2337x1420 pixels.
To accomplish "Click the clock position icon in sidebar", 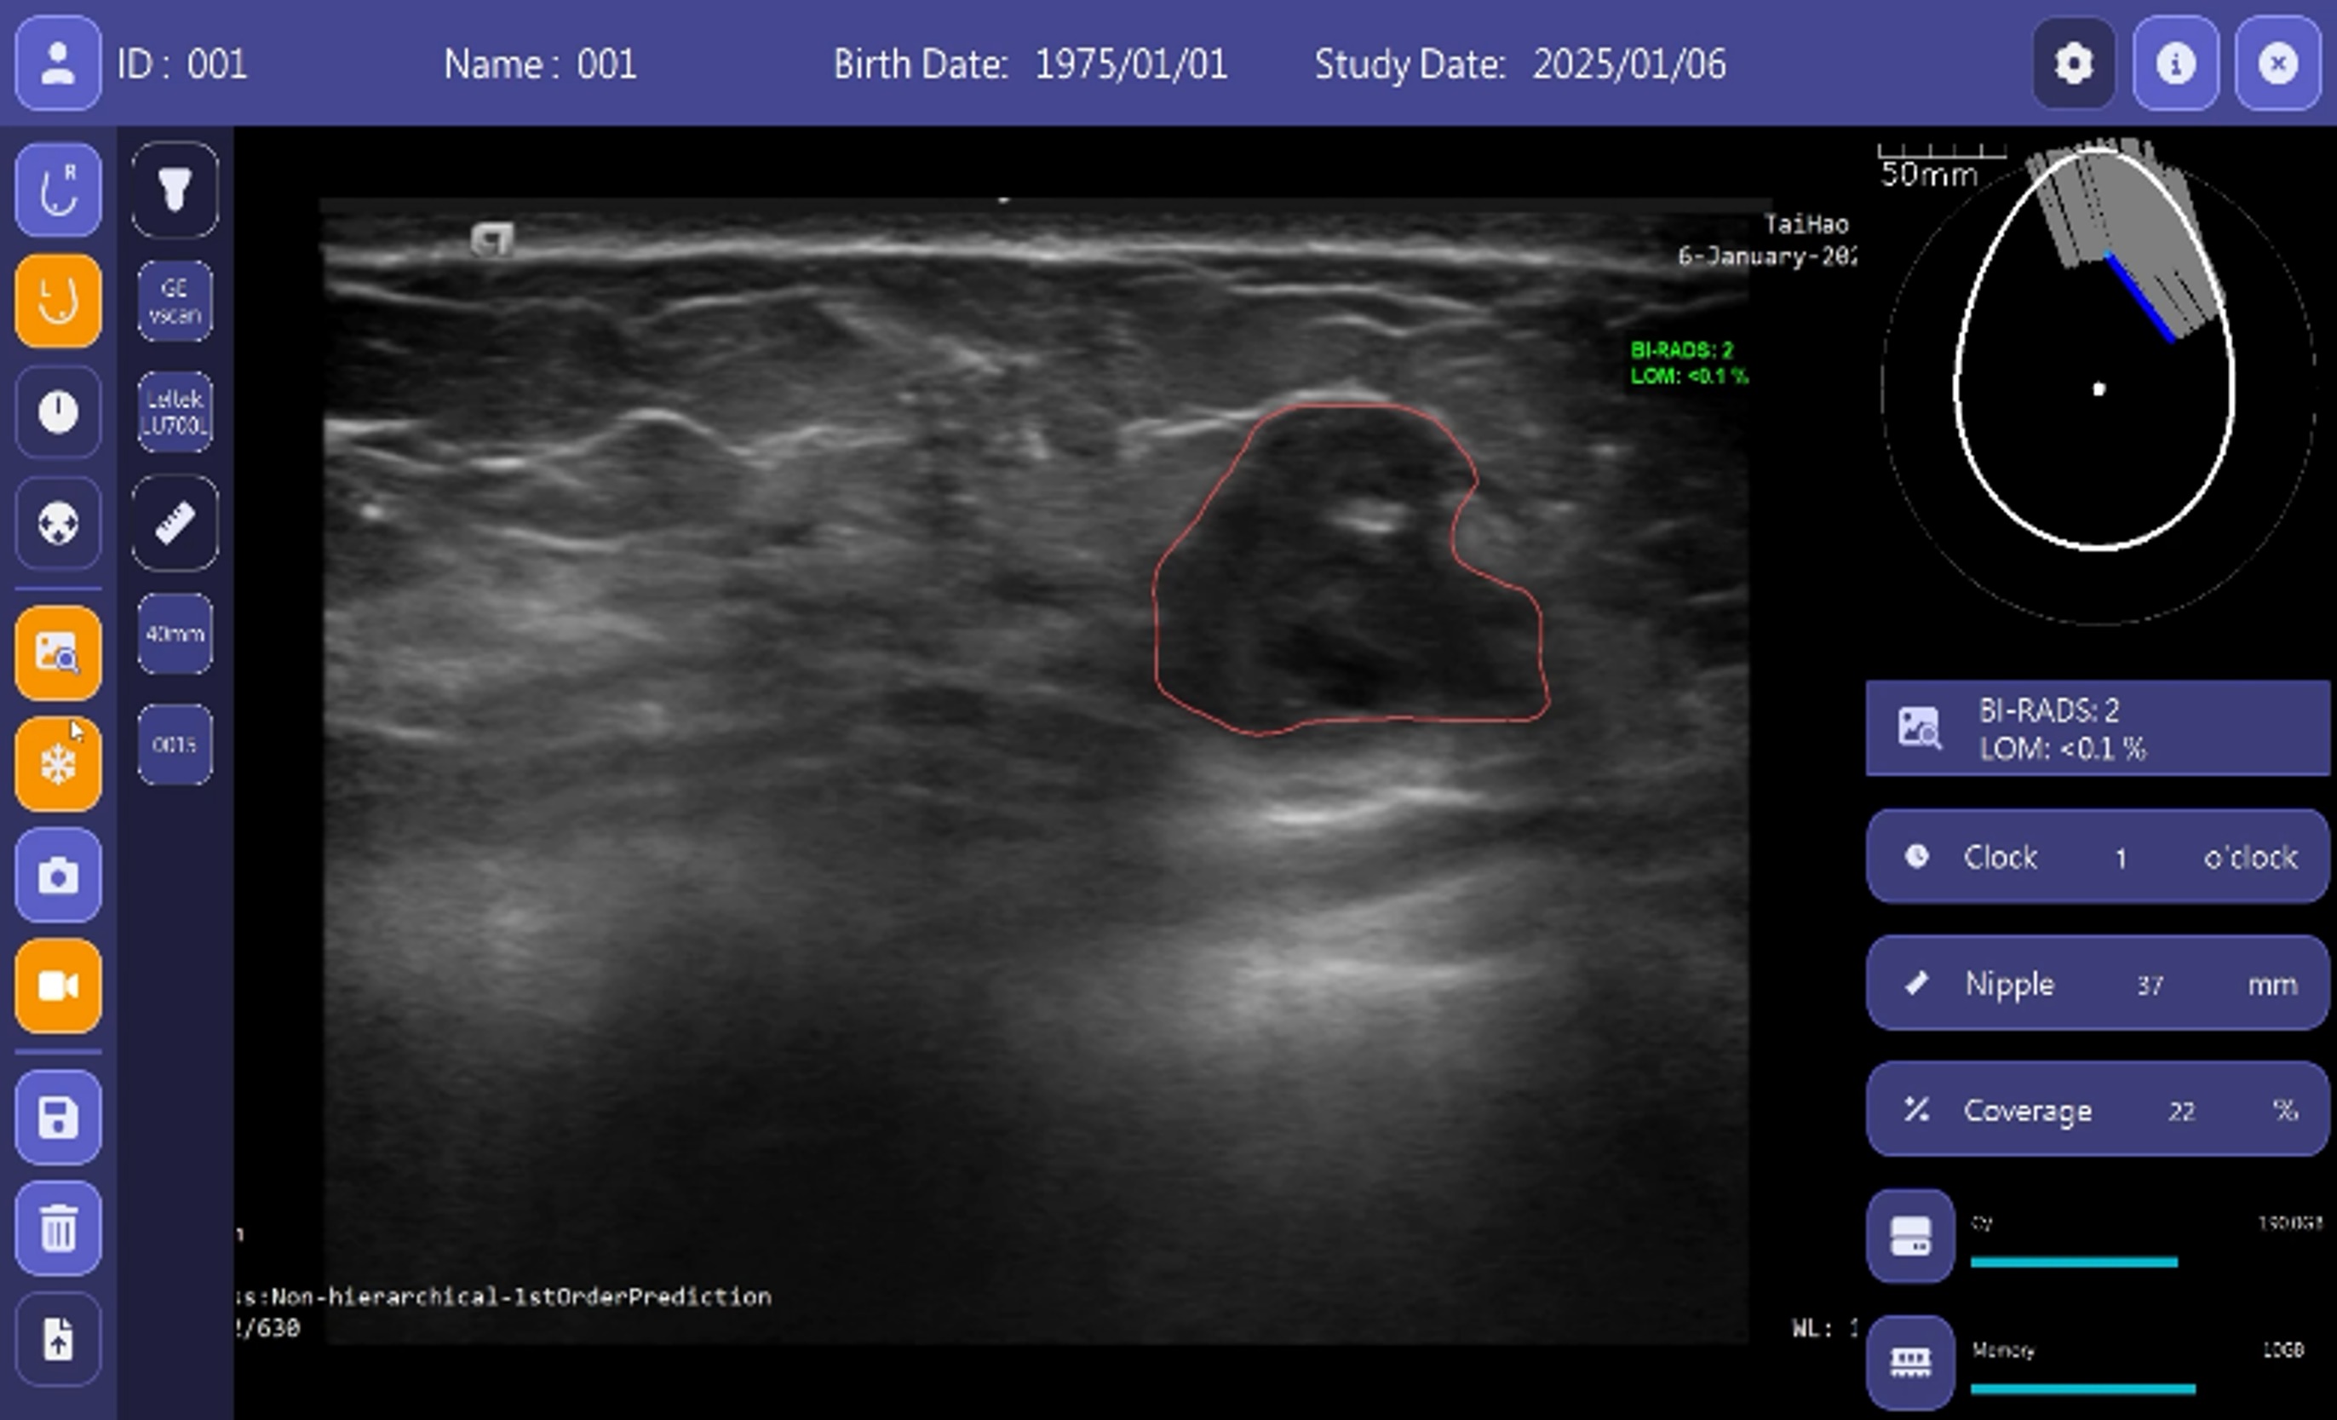I will pyautogui.click(x=58, y=411).
